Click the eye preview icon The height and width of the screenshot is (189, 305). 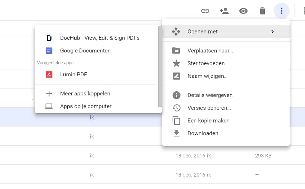pyautogui.click(x=243, y=11)
